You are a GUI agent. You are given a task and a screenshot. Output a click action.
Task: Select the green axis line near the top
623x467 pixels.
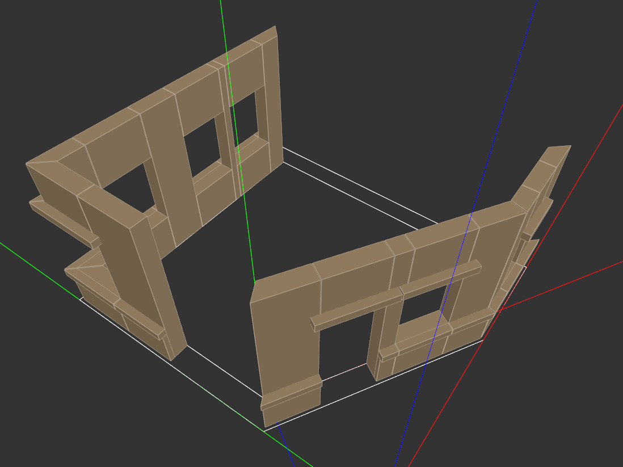[x=222, y=23]
